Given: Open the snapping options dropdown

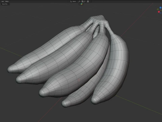Looking at the screenshot, I should (x=85, y=1).
